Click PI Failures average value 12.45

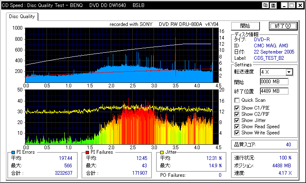point(142,158)
